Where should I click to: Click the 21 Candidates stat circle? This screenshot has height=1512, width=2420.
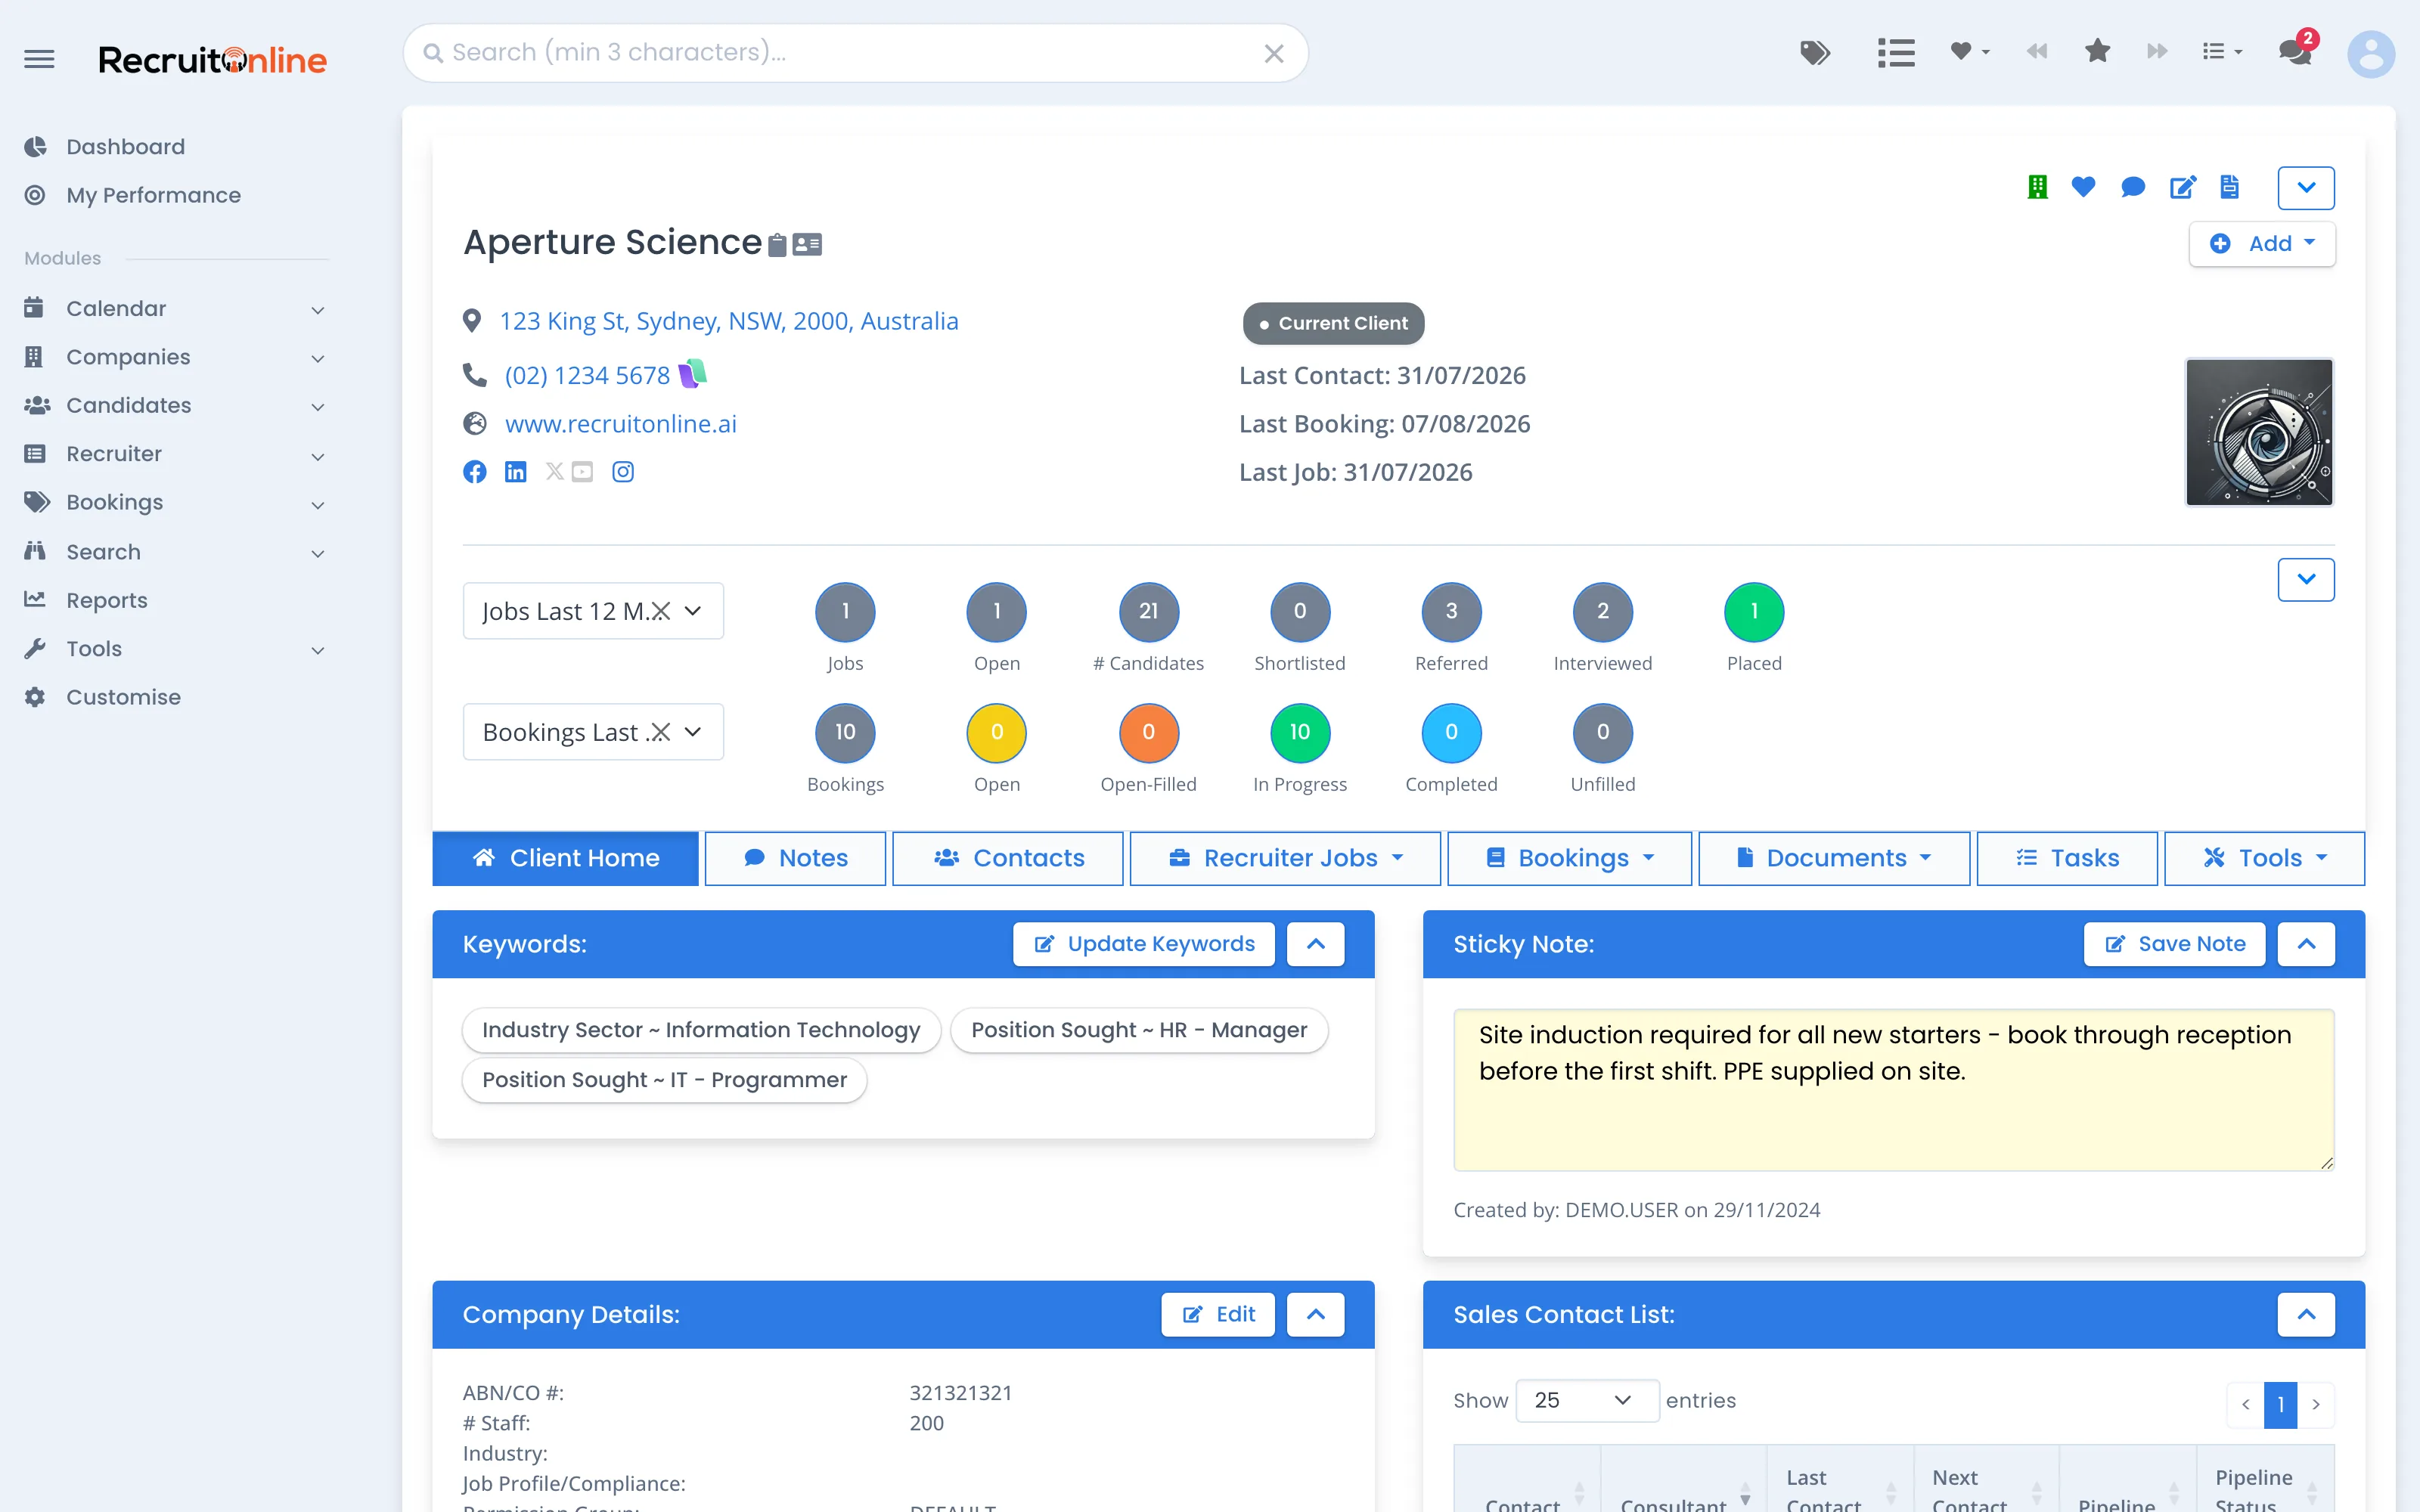tap(1148, 611)
